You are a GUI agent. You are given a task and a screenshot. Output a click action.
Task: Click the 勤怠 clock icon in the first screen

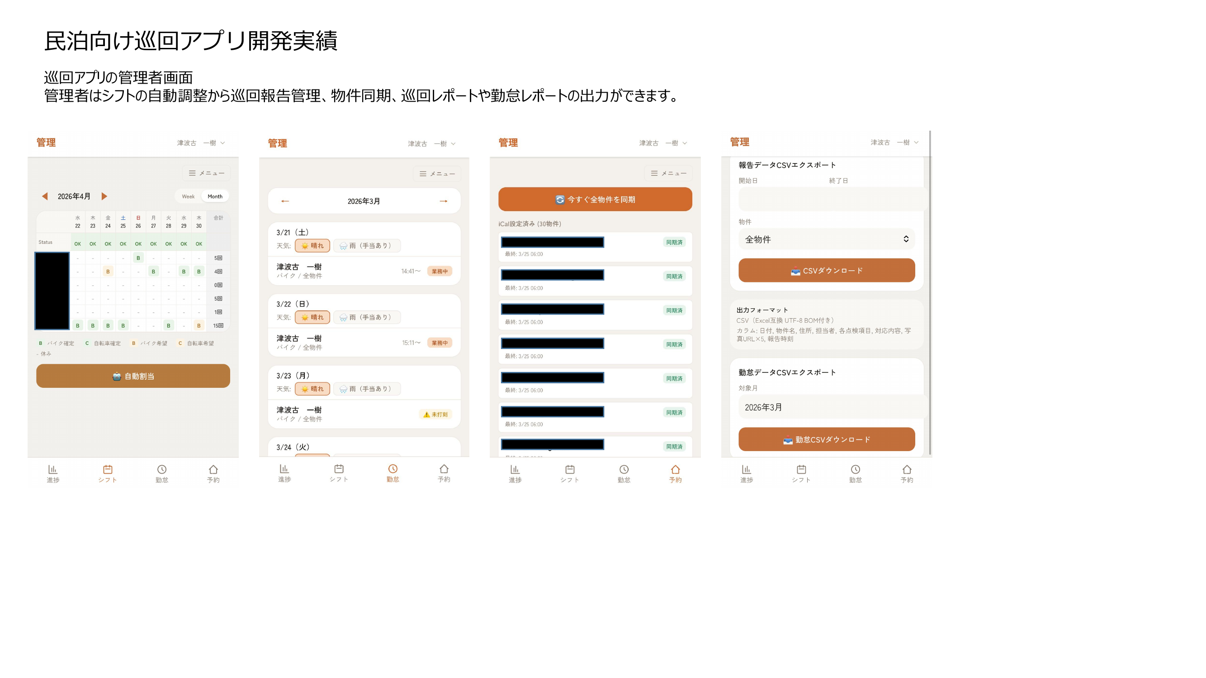click(x=161, y=469)
